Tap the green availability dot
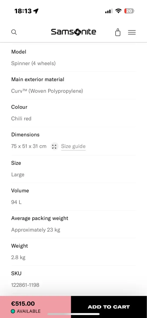147x318 pixels. [x=13, y=311]
